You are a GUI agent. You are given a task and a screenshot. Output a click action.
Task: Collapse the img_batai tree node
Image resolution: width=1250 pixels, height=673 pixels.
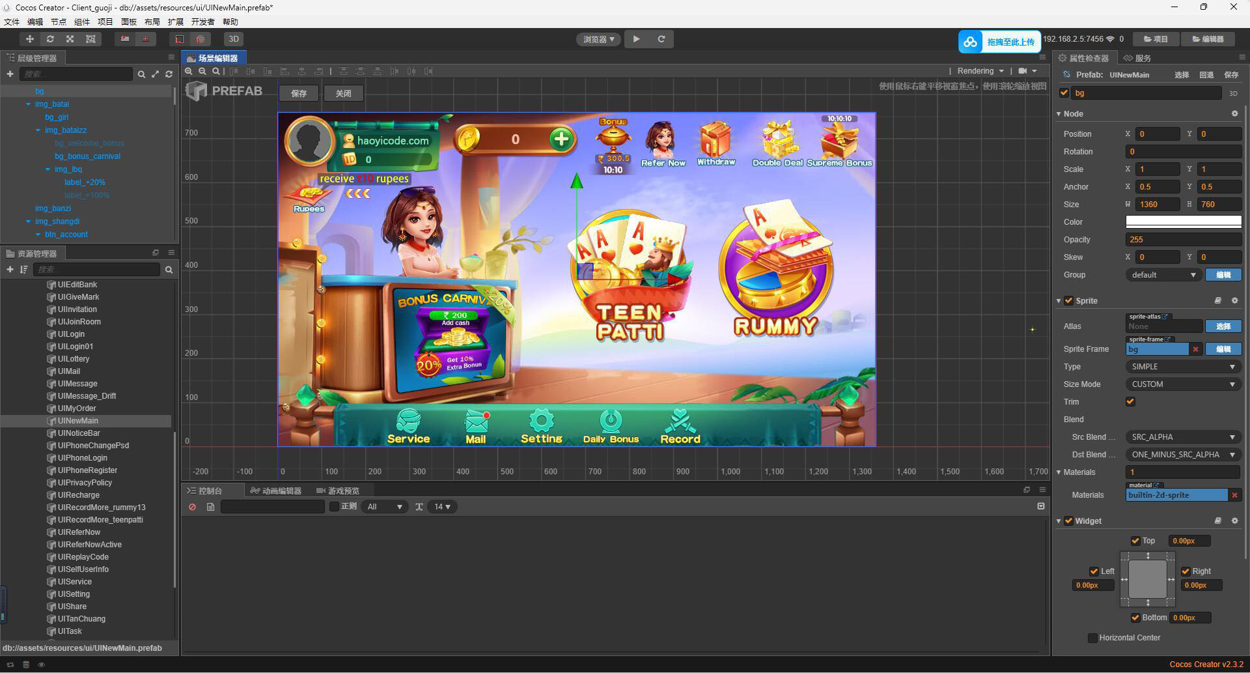pos(28,104)
